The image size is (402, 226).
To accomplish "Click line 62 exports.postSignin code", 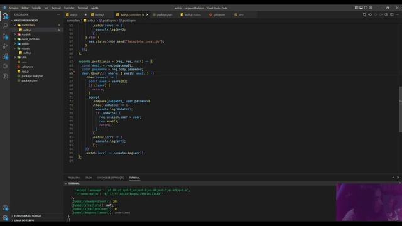I will (116, 62).
